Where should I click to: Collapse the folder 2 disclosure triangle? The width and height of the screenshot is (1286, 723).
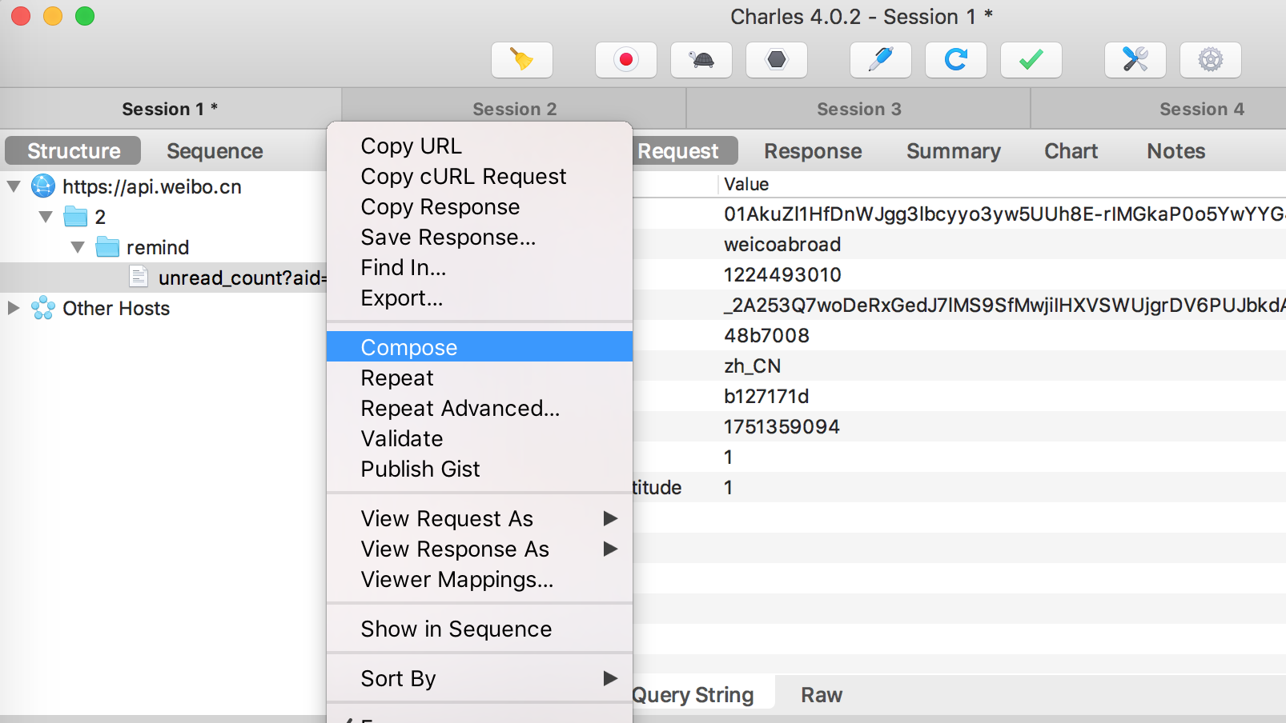46,217
